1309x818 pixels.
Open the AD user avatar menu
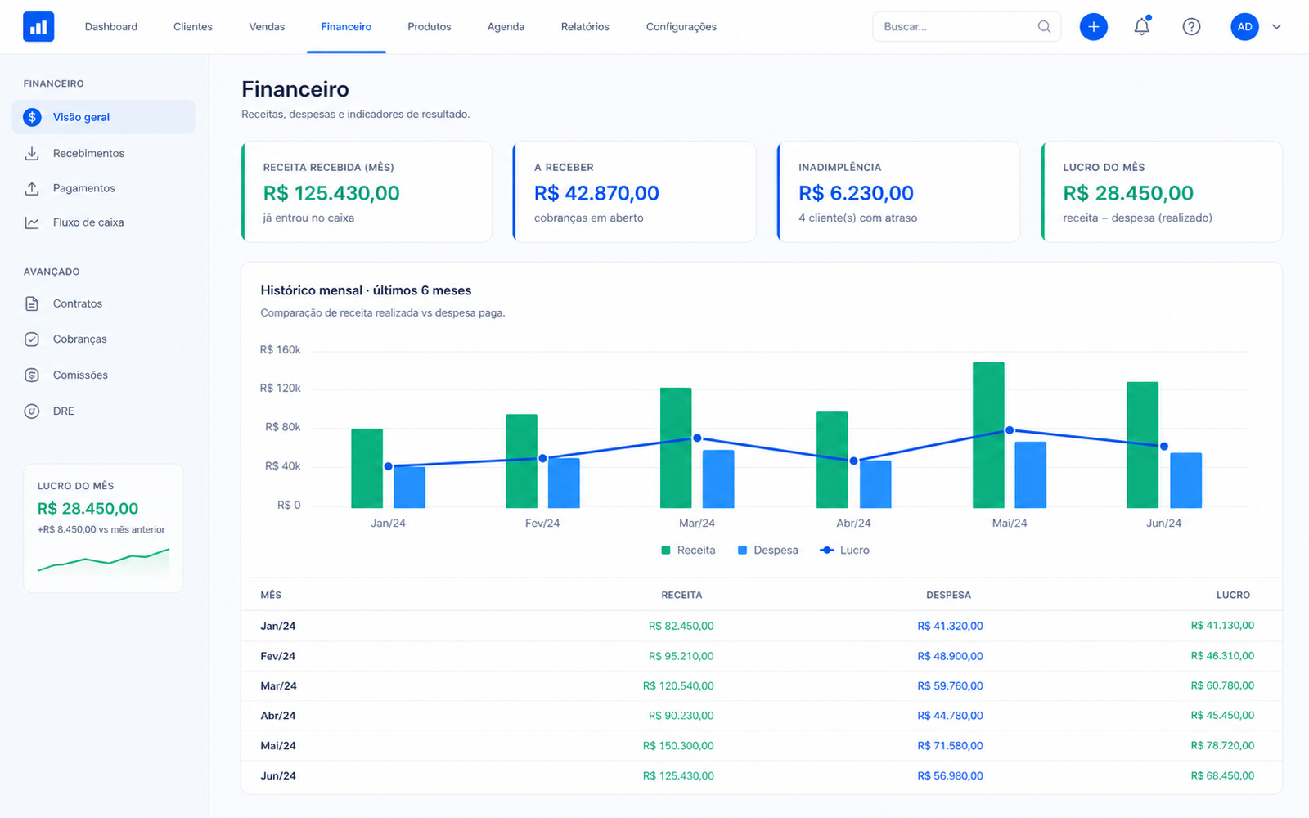pyautogui.click(x=1244, y=27)
